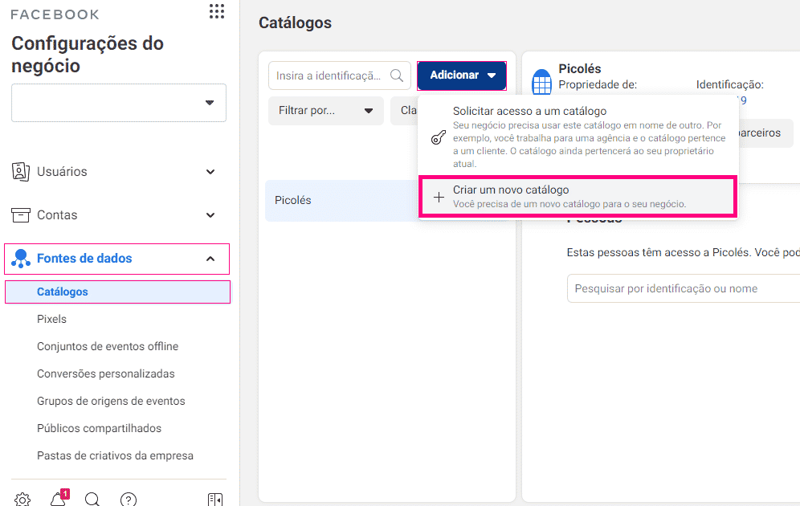Click the search icon in catalog ID field
This screenshot has width=800, height=506.
coord(397,75)
